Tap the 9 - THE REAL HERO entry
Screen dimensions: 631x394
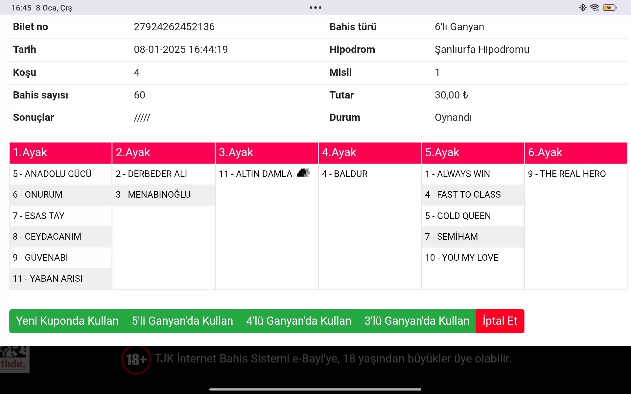click(567, 174)
